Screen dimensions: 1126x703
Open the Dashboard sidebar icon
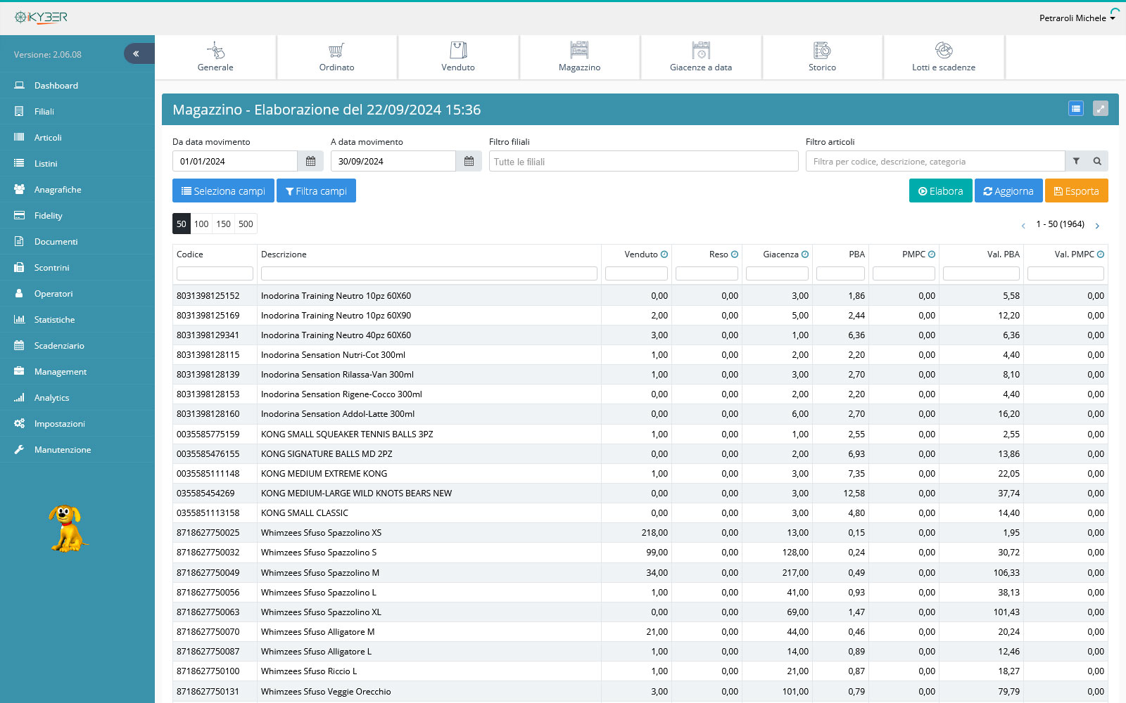19,85
